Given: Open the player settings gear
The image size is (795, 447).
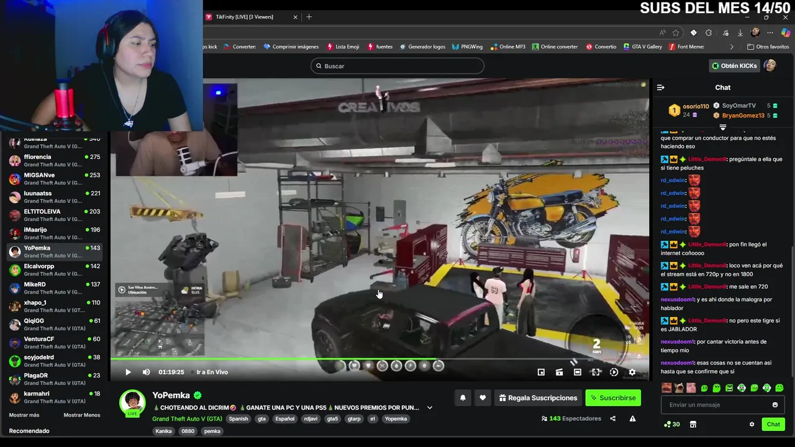Looking at the screenshot, I should (632, 372).
